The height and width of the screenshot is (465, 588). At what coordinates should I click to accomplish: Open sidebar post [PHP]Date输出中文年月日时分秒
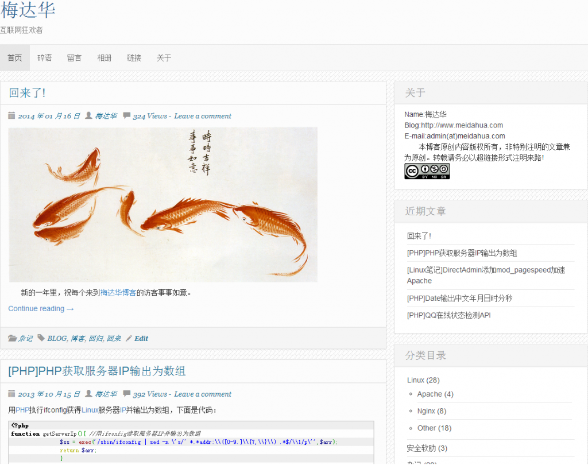click(459, 298)
